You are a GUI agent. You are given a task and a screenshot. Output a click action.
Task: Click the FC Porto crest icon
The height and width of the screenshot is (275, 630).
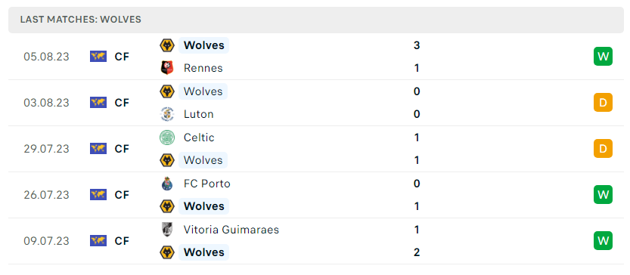pos(166,184)
